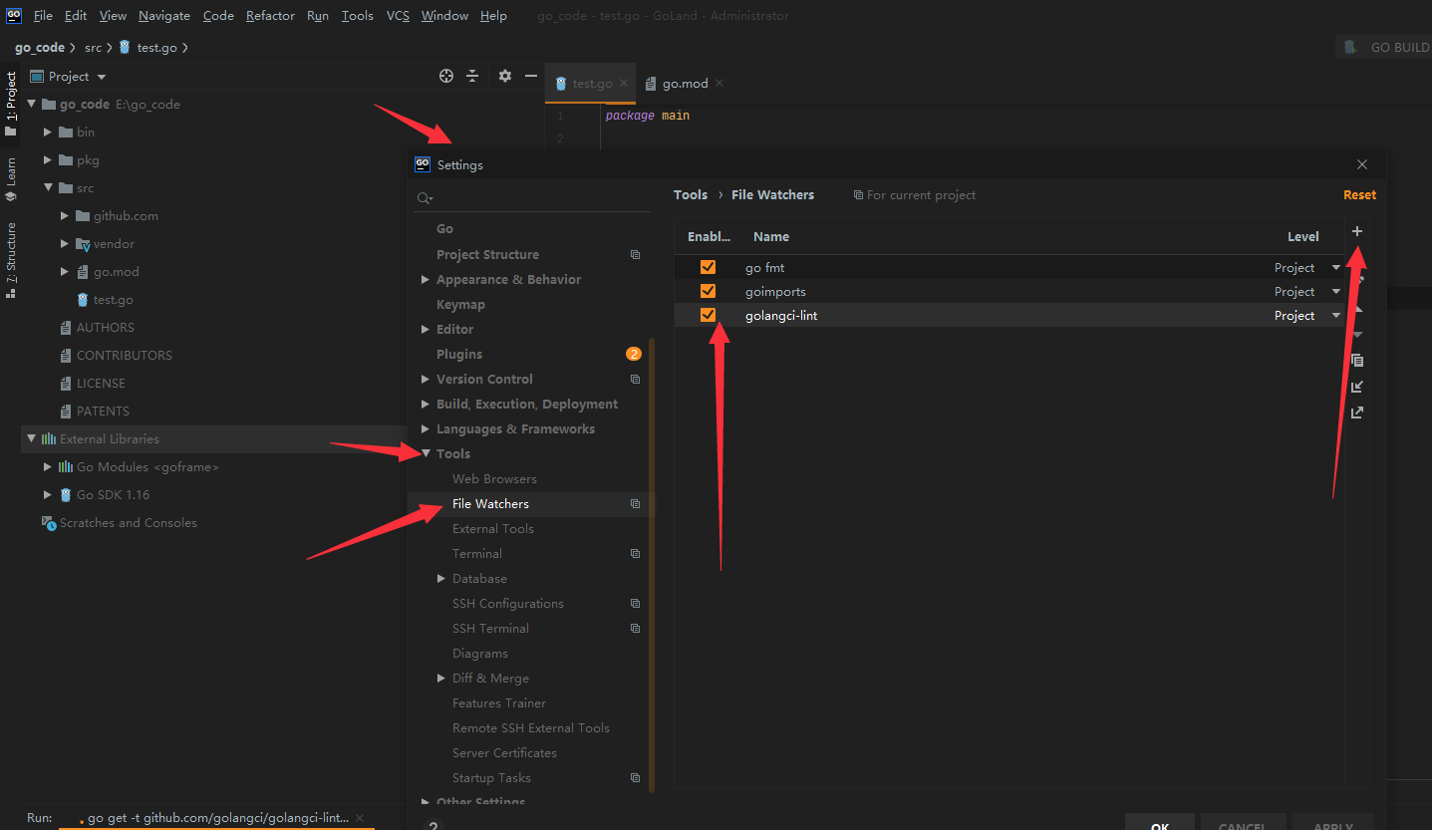Screen dimensions: 1432x830
Task: Export file watchers icon
Action: pos(1357,413)
